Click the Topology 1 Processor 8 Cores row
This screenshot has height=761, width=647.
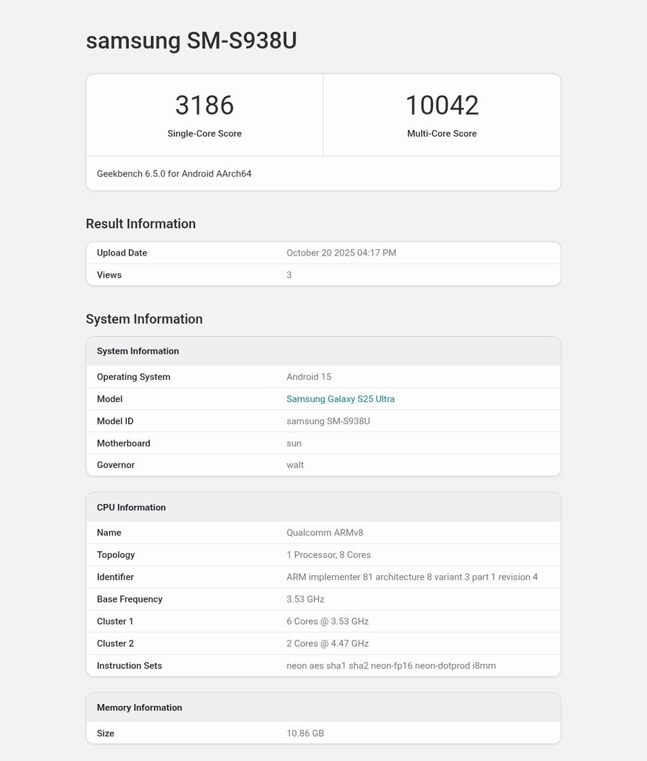point(323,554)
